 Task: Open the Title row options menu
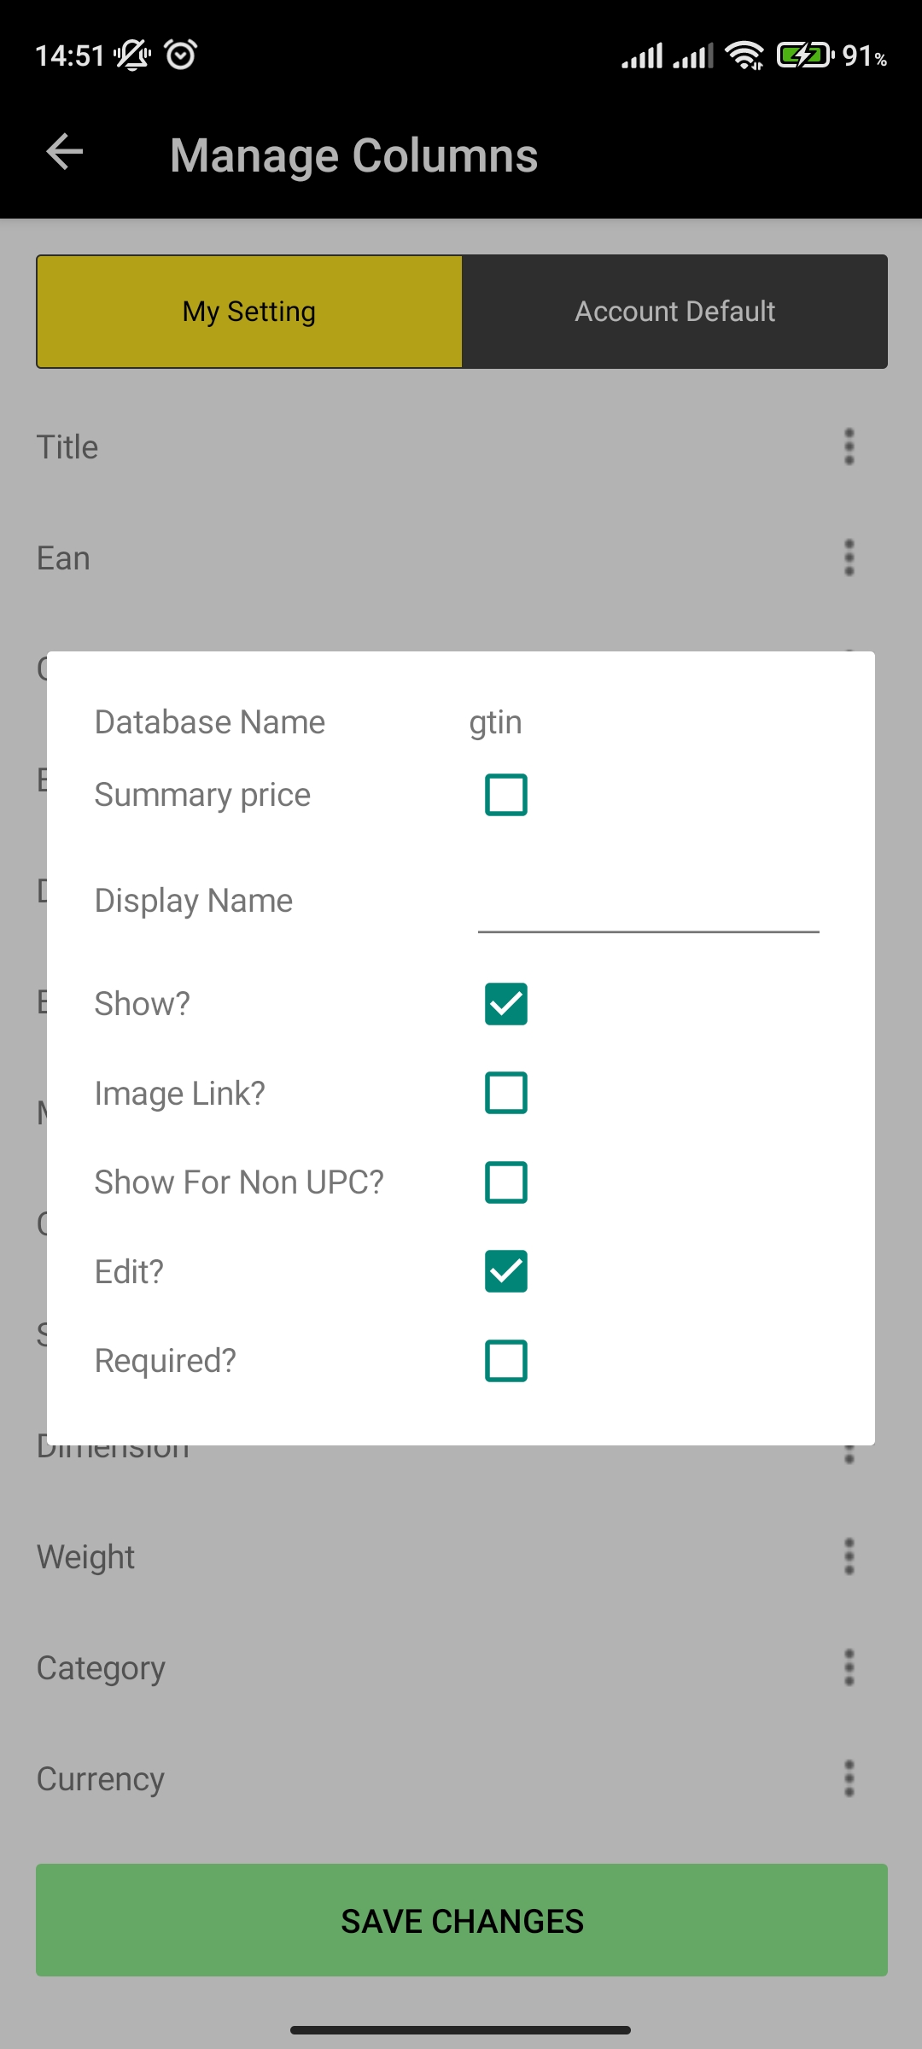[849, 447]
